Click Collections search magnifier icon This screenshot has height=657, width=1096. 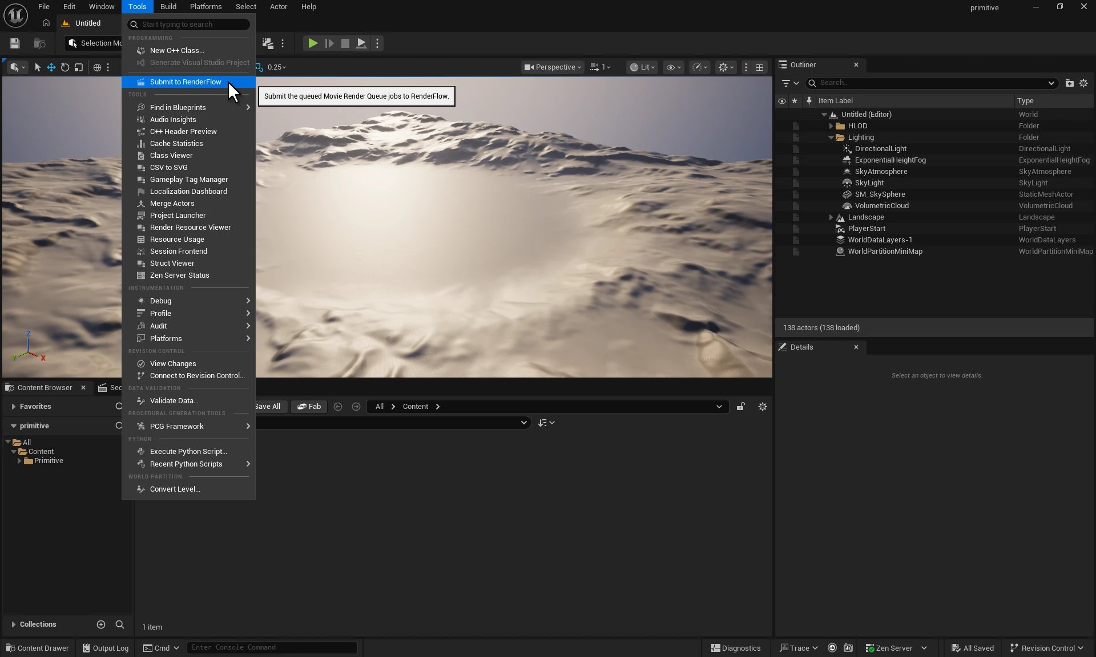point(120,624)
